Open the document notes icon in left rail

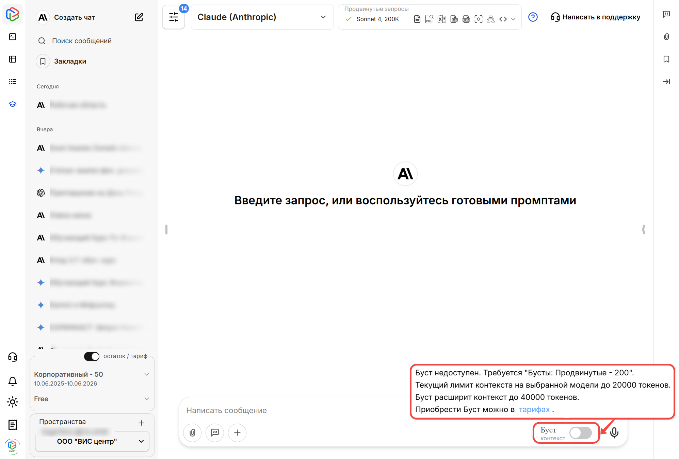(13, 424)
